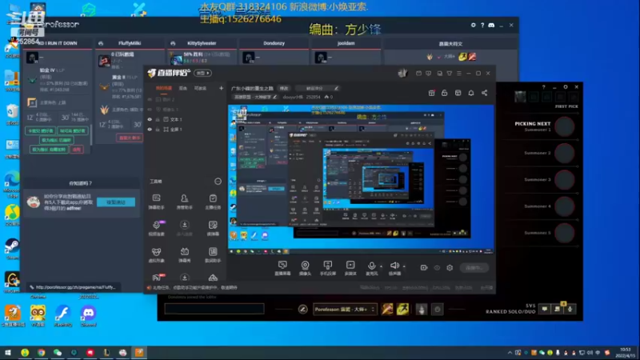Open the picture-edit tool in toolbox middle row
This screenshot has width=640, height=360.
pyautogui.click(x=213, y=228)
